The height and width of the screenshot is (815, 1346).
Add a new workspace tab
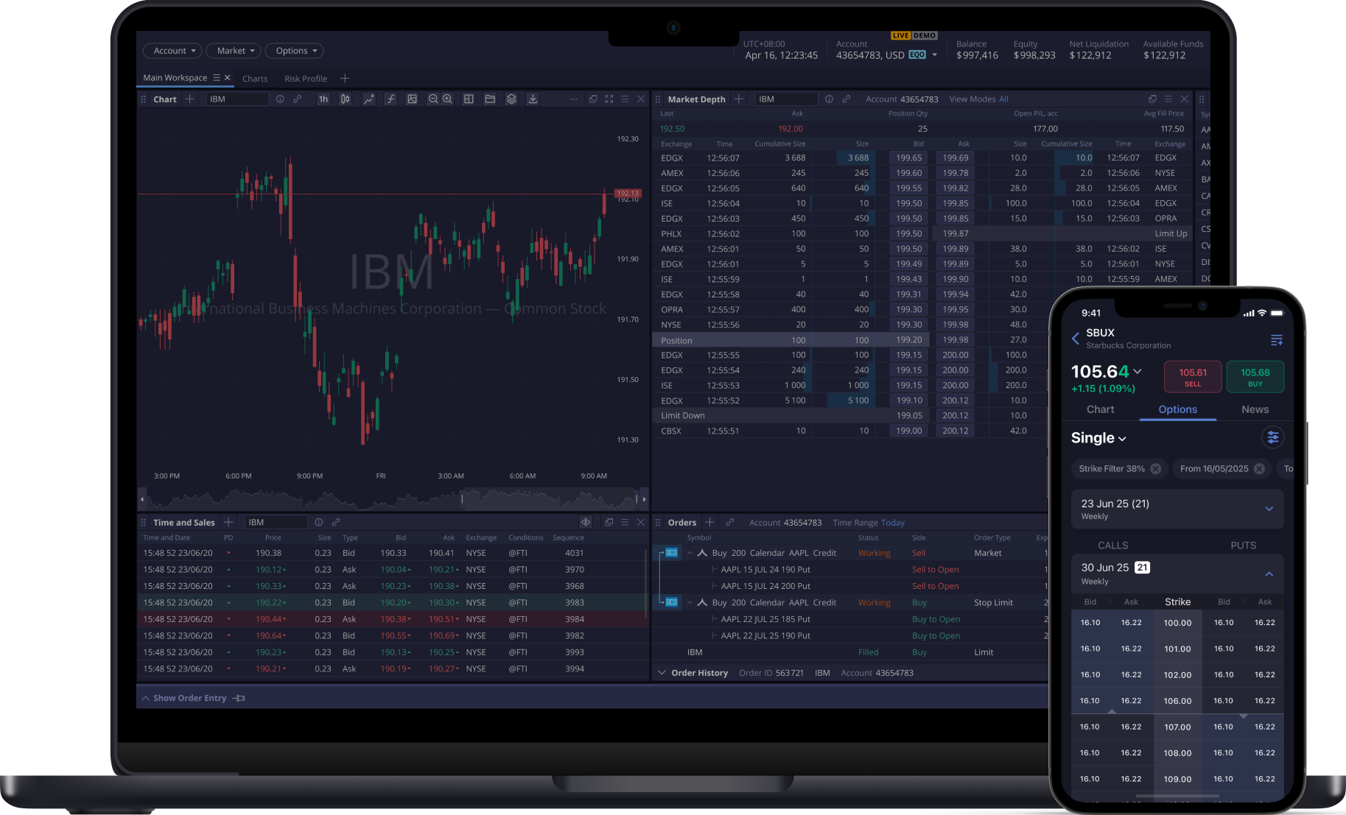[x=345, y=78]
